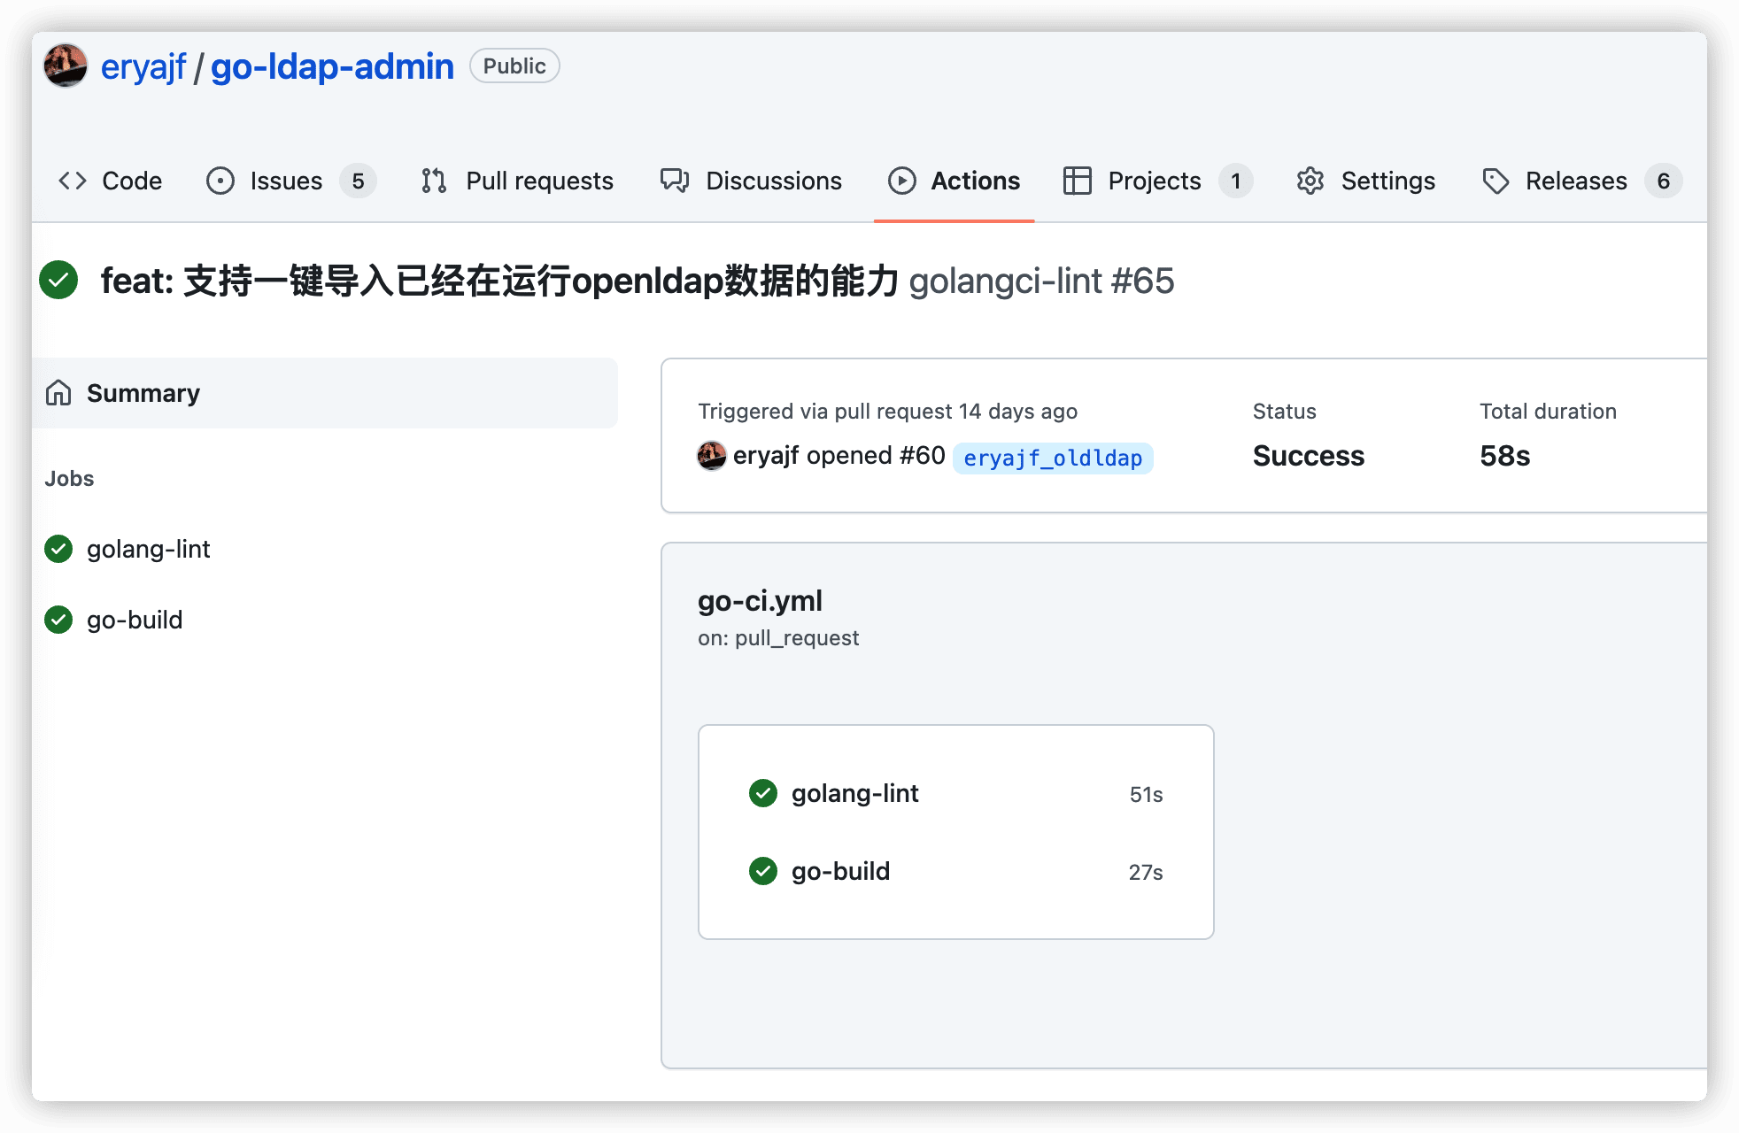Open the eryajf owner link
Screen dimensions: 1739x1133
[143, 66]
